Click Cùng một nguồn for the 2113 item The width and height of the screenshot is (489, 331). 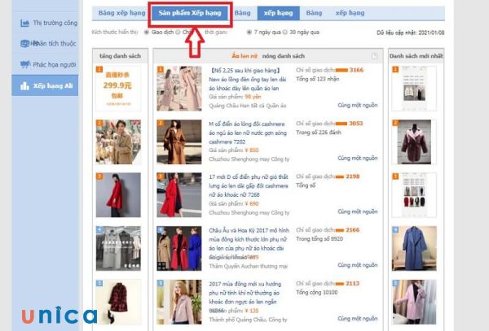[x=358, y=319]
